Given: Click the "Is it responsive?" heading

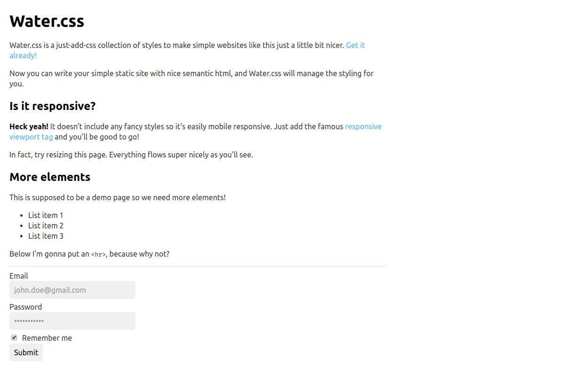Looking at the screenshot, I should [52, 106].
